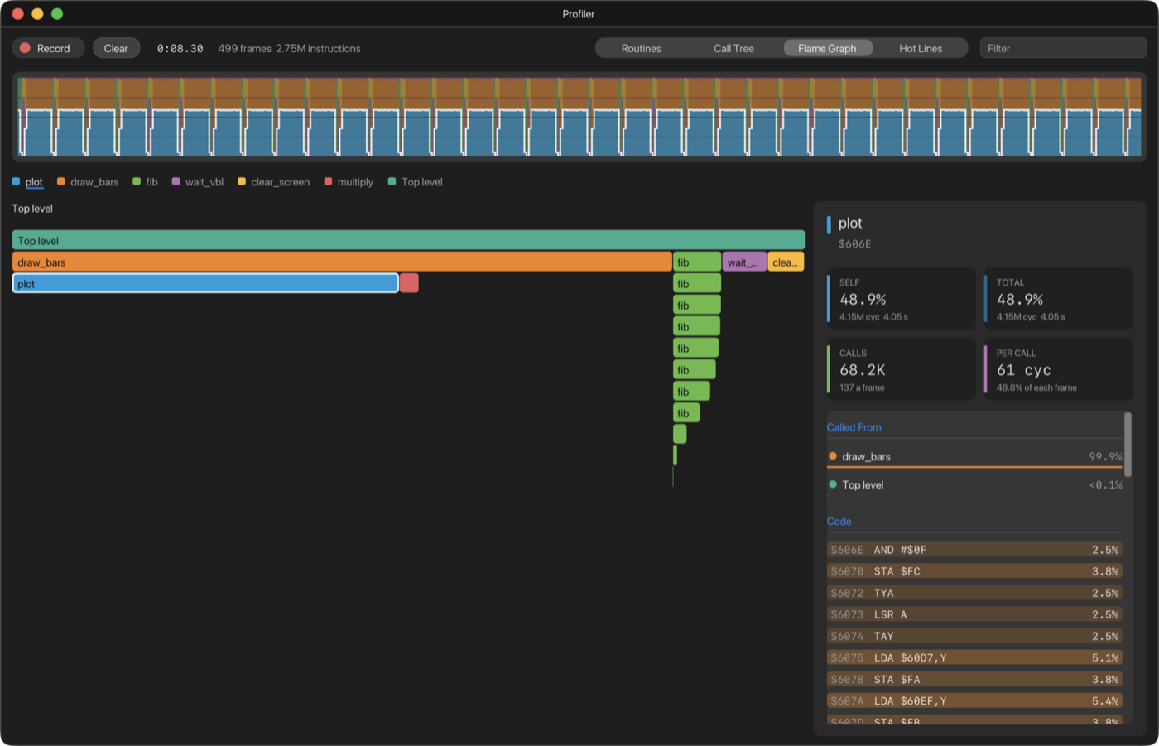
Task: Click the frame timeline overview chart
Action: click(x=579, y=117)
